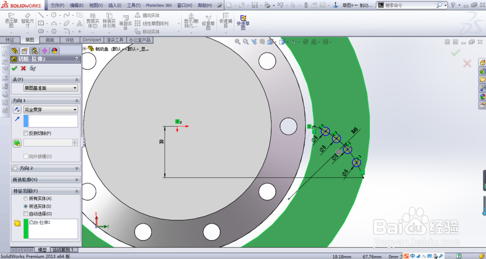Open FeatureManager design tree tab
Viewport: 486px width, 259px height.
[15, 51]
